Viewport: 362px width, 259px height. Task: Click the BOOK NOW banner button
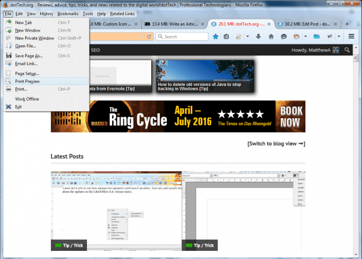coord(291,116)
